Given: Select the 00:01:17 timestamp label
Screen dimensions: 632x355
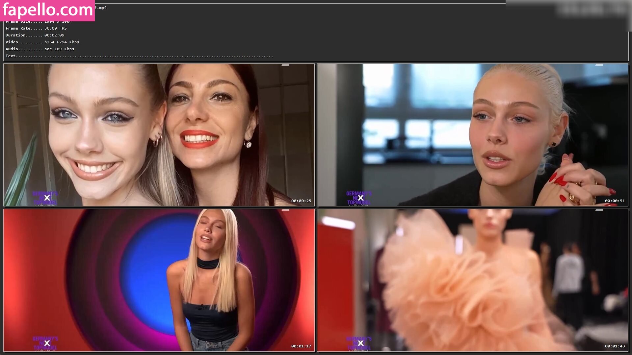Looking at the screenshot, I should 301,346.
